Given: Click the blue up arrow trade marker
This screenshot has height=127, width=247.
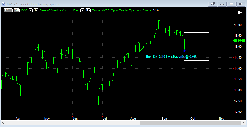Looking at the screenshot, I should (184, 50).
